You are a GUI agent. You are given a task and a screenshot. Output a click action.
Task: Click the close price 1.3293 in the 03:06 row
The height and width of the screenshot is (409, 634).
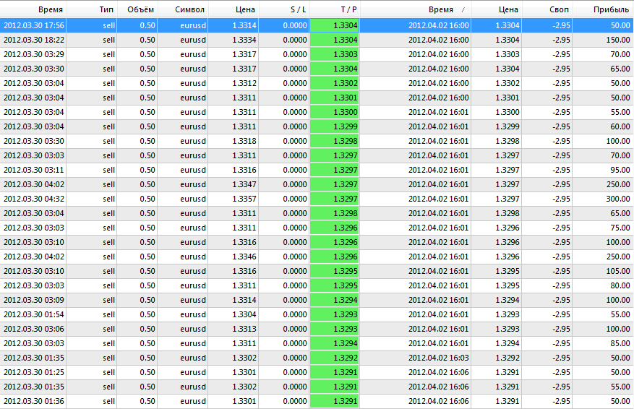[507, 329]
